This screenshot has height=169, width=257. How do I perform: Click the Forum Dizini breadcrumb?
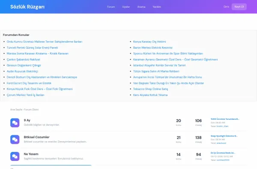coord(31,110)
